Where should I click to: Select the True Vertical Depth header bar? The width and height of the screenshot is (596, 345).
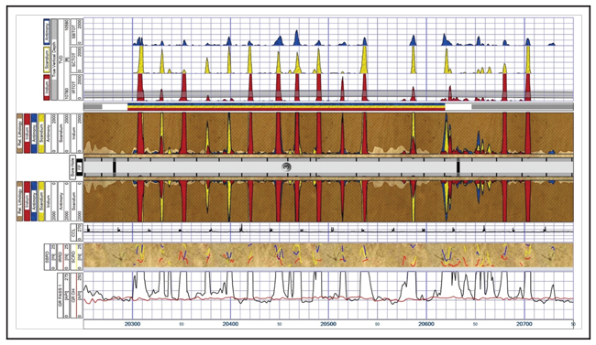click(54, 59)
